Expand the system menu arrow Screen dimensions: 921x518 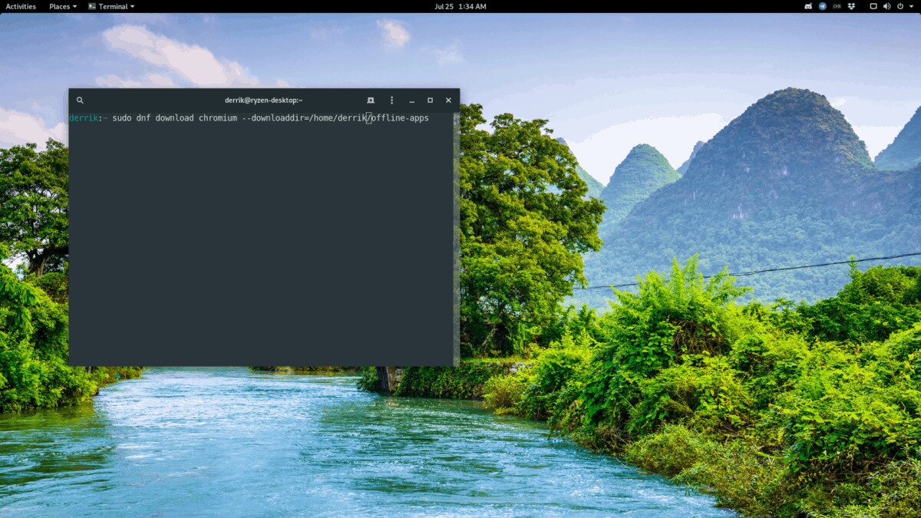911,6
